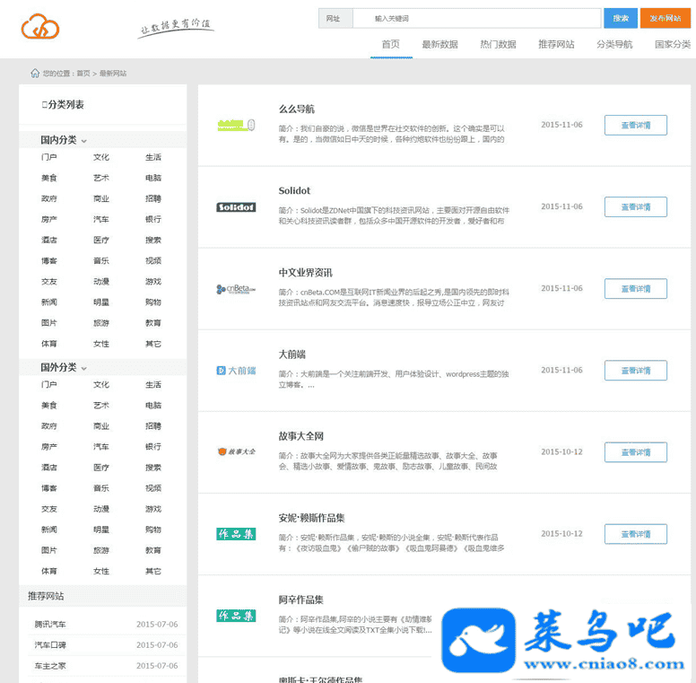Open the 故事大全网 title link
The image size is (696, 683).
pyautogui.click(x=301, y=436)
